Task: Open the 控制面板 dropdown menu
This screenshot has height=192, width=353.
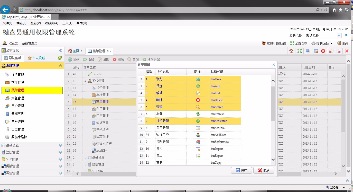Action: [323, 43]
